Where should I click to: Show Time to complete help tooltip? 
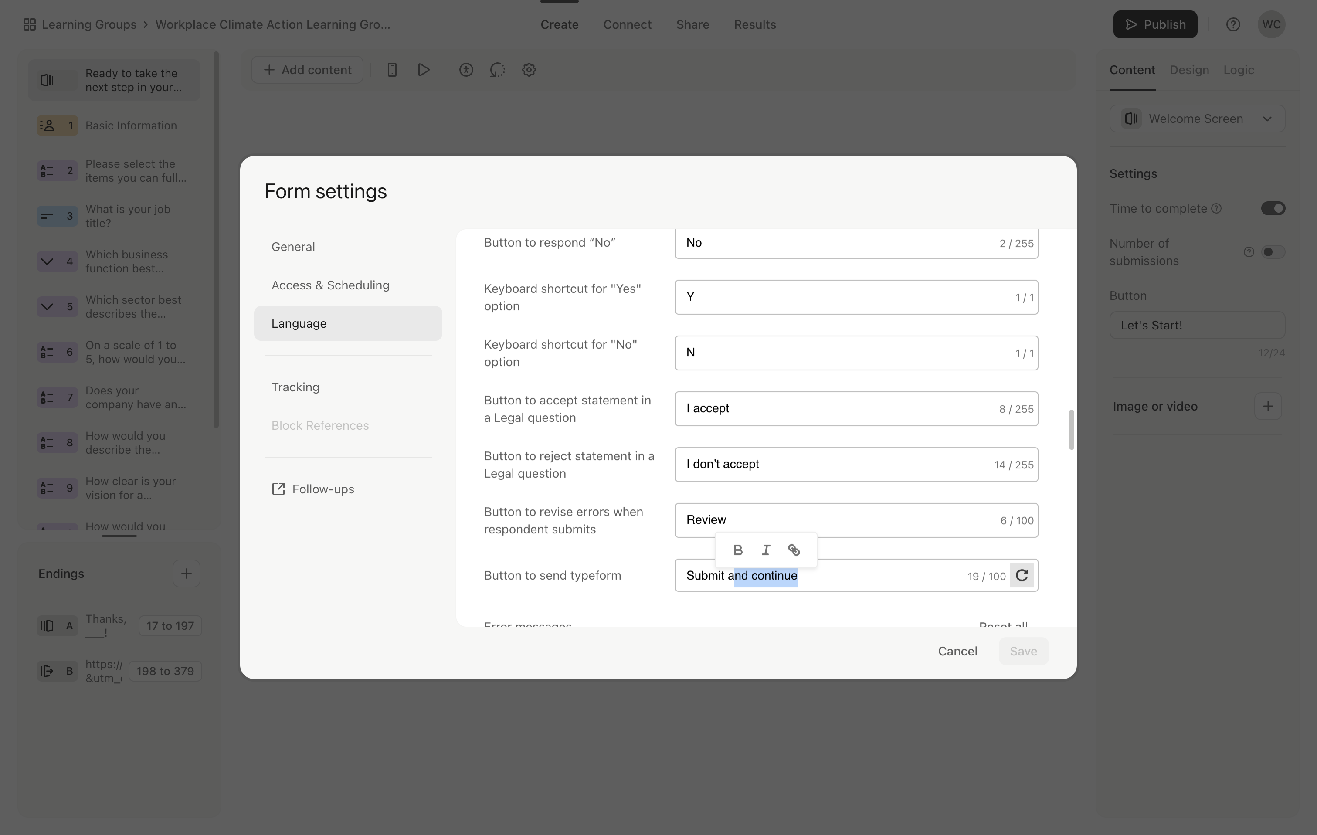(1216, 208)
